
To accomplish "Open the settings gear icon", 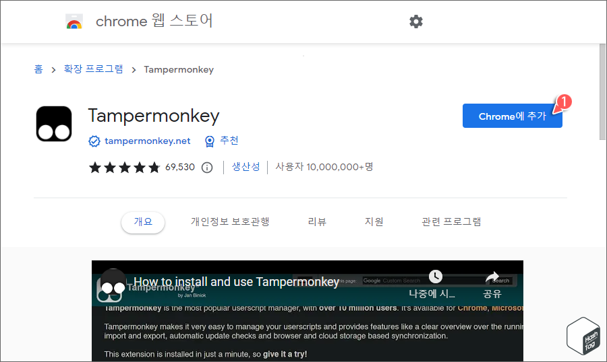I will coord(416,22).
